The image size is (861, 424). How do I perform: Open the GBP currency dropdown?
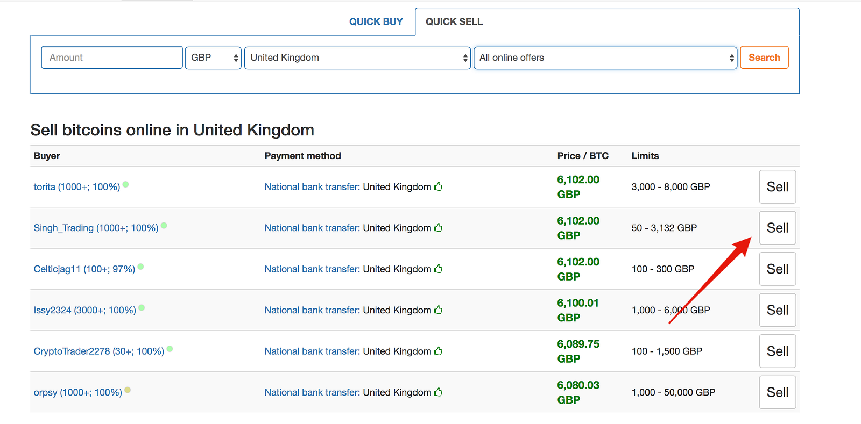pyautogui.click(x=213, y=58)
